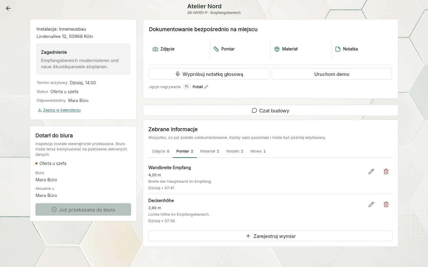This screenshot has height=267, width=428.
Task: Open the Materiał 2 tab
Action: coord(210,151)
